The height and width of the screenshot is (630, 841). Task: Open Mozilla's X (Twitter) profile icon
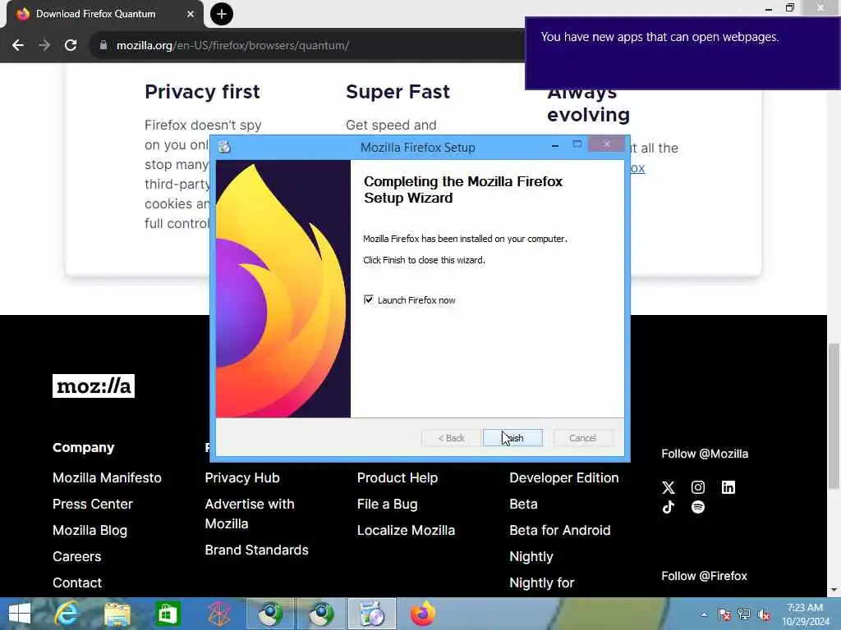pos(669,487)
